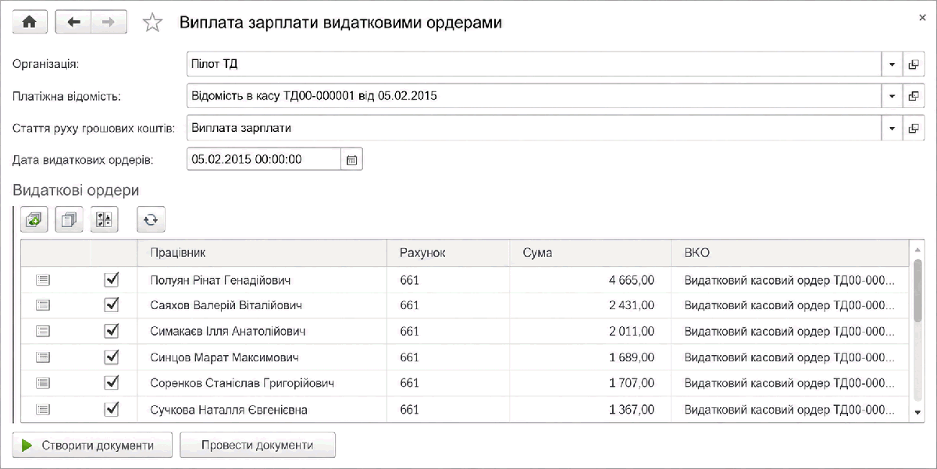Viewport: 937px width, 469px height.
Task: Open the calendar date picker
Action: (x=351, y=159)
